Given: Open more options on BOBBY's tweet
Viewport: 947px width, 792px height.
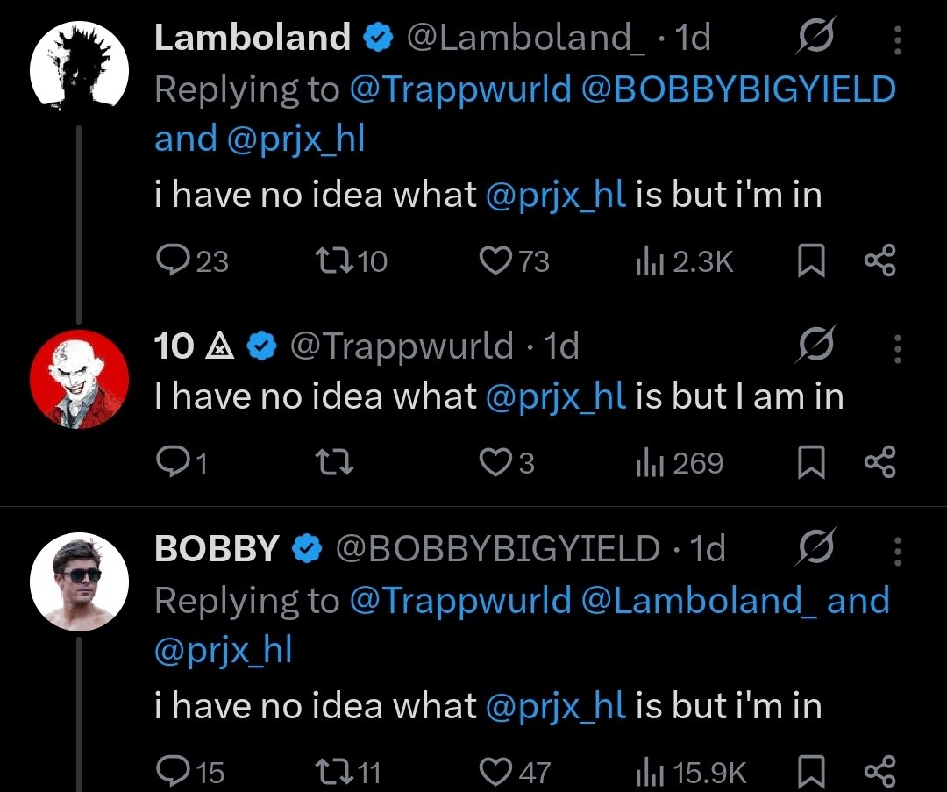Looking at the screenshot, I should coord(898,551).
